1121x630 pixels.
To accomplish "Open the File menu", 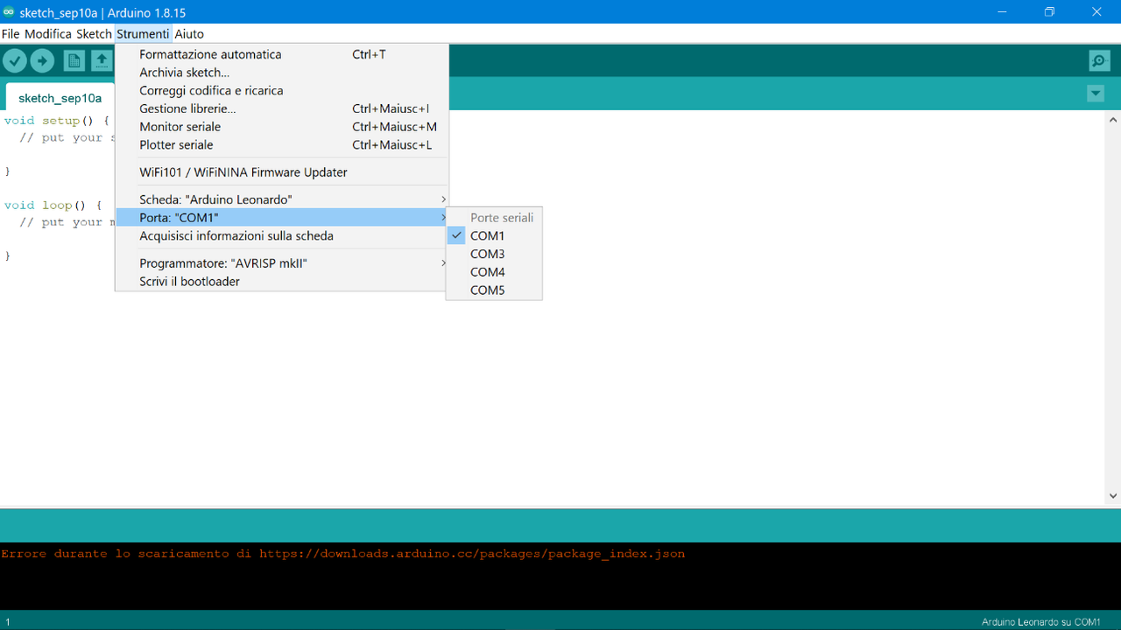I will pyautogui.click(x=11, y=34).
